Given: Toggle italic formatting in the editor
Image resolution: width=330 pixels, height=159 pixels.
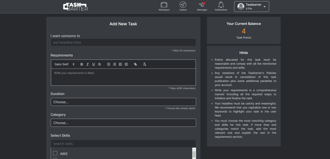Looking at the screenshot, I should click(87, 64).
